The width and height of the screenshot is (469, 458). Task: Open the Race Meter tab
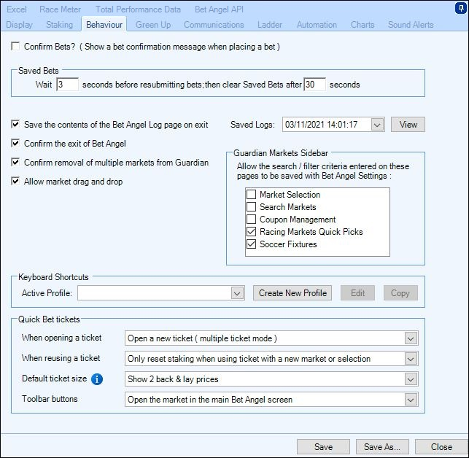pyautogui.click(x=60, y=9)
